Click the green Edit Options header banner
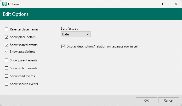 tap(91, 14)
